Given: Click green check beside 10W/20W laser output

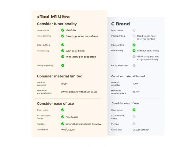Looking at the screenshot, I should coord(63,30).
